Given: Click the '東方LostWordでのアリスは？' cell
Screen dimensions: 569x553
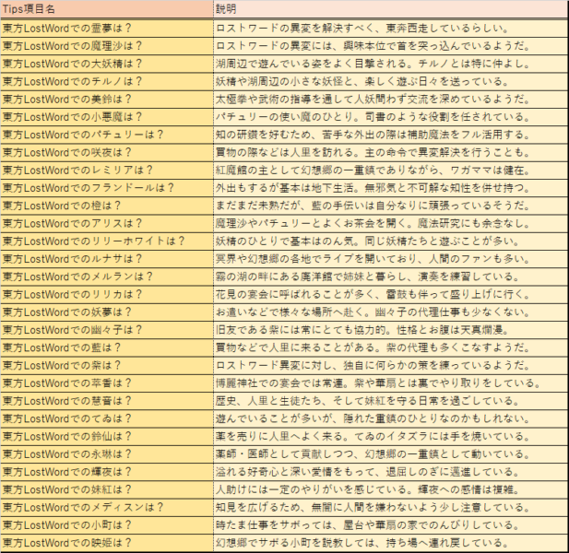Looking at the screenshot, I should point(106,223).
